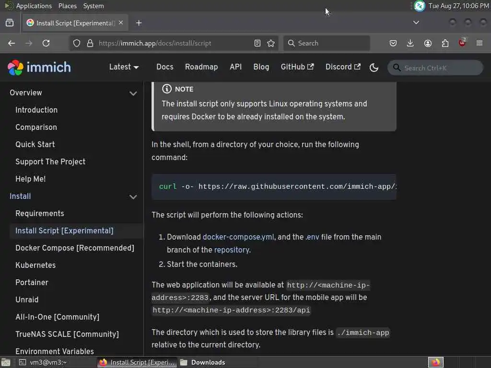Reload the current page
The width and height of the screenshot is (491, 368).
[46, 43]
